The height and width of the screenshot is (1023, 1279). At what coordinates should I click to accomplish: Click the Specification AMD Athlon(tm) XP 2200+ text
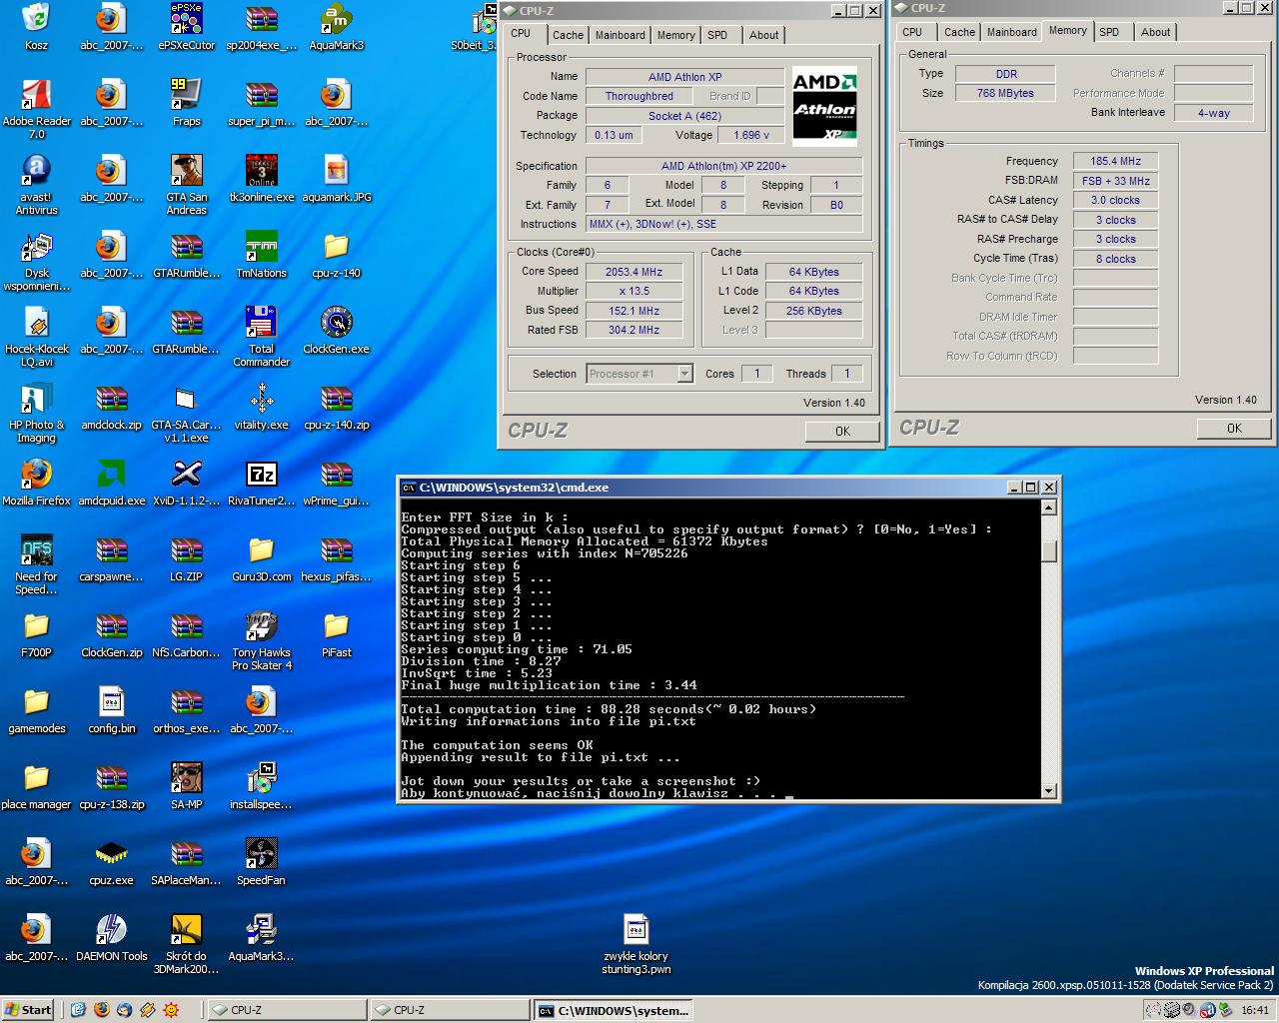723,166
